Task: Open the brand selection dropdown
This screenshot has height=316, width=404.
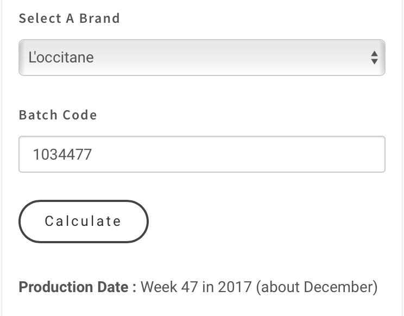Action: click(x=201, y=57)
